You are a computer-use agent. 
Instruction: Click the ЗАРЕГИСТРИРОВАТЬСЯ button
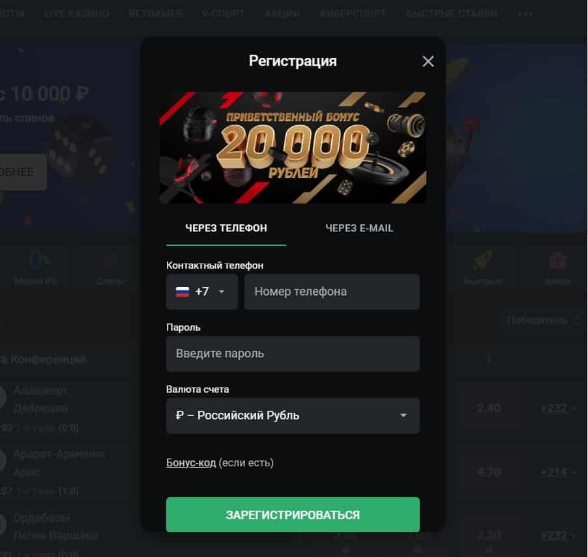point(293,515)
